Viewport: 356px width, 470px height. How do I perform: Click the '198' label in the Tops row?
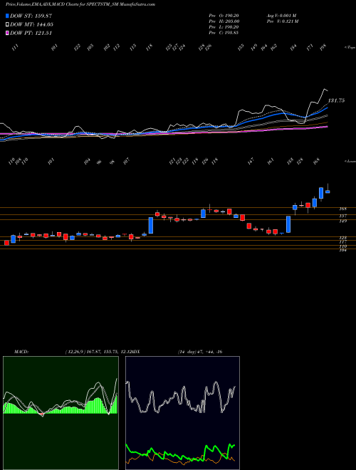(x=323, y=48)
